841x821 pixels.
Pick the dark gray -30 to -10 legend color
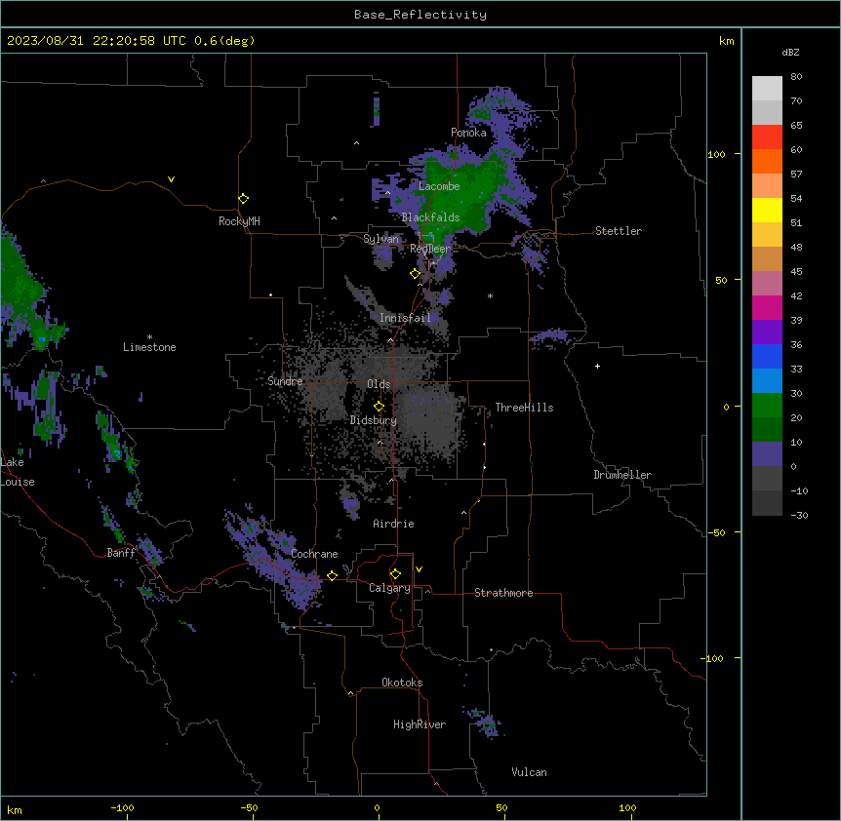(x=767, y=503)
